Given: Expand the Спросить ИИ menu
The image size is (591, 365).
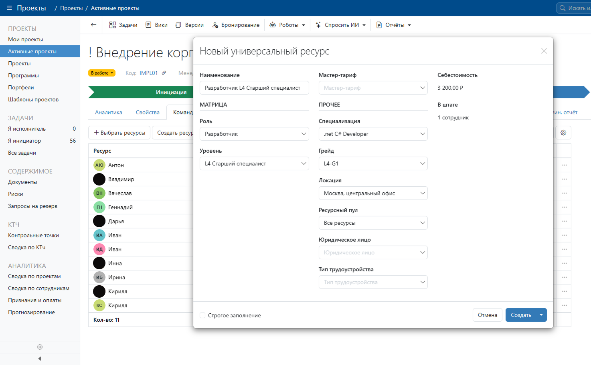Looking at the screenshot, I should click(341, 25).
